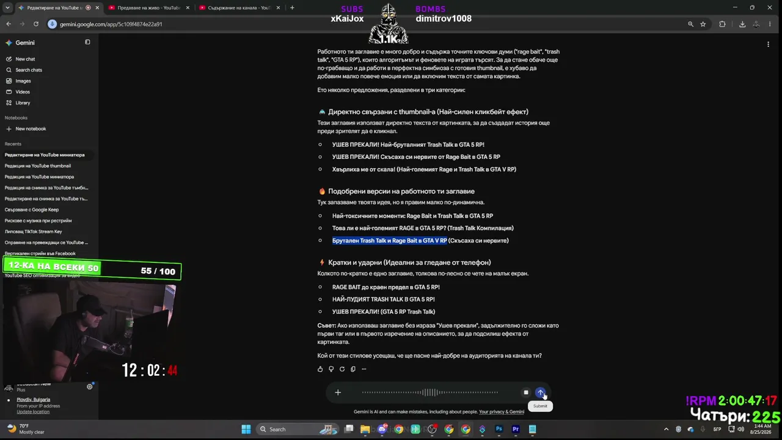Click the thumbs up icon under the response
This screenshot has height=440, width=782.
320,369
